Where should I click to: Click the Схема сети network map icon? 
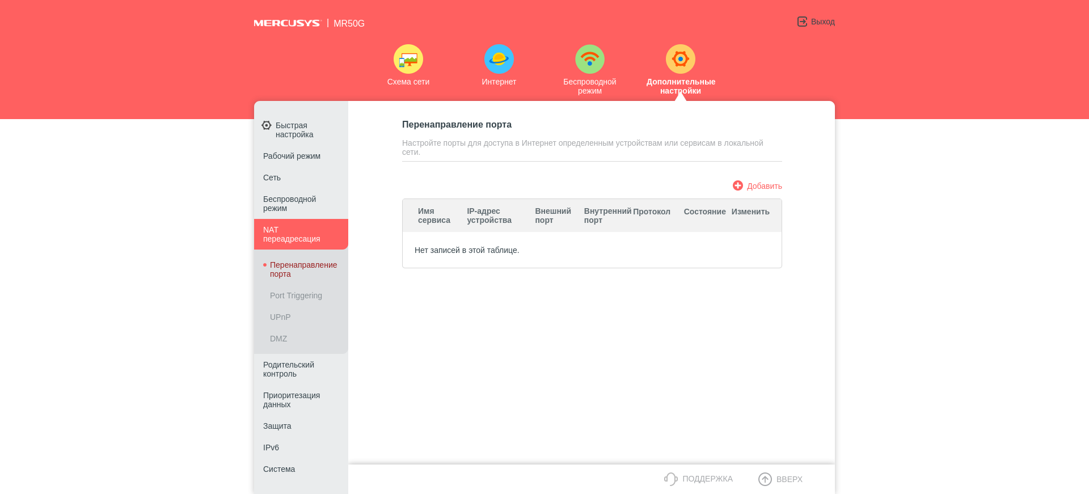pos(408,59)
